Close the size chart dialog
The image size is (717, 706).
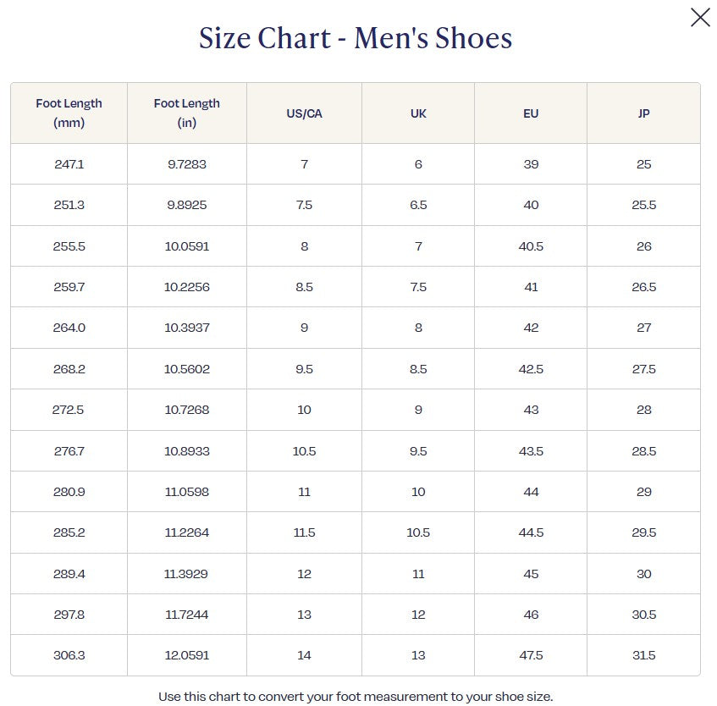pos(700,17)
